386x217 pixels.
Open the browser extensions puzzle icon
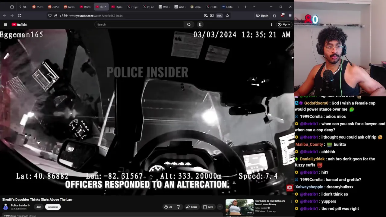pos(274,15)
